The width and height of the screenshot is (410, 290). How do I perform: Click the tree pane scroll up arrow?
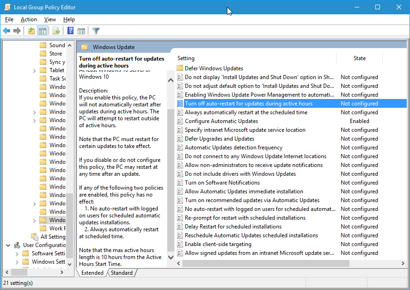click(x=69, y=45)
